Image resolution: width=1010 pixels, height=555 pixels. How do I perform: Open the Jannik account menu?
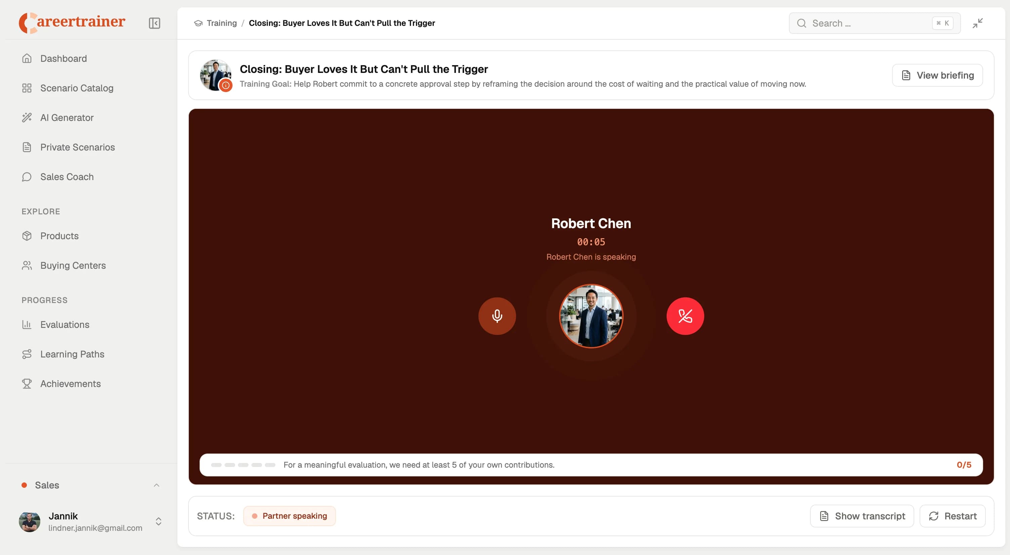pos(91,522)
